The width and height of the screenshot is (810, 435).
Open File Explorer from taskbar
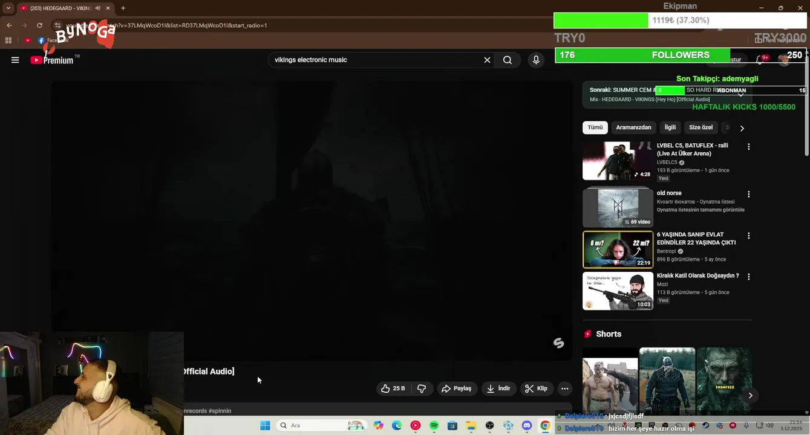tap(471, 425)
